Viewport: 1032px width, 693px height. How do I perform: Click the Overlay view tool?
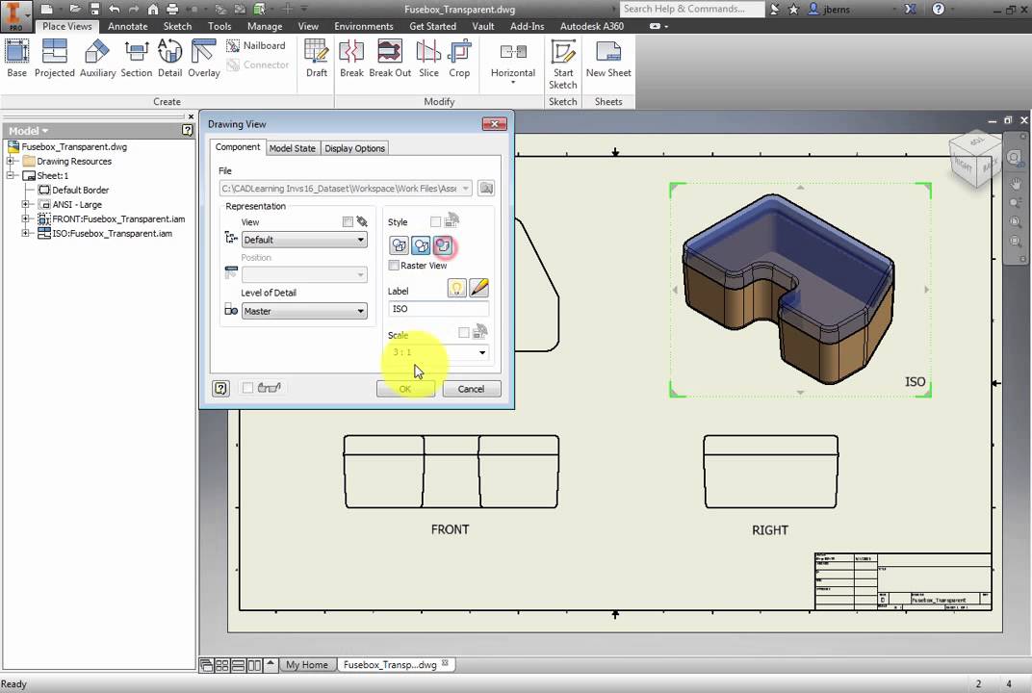tap(204, 58)
